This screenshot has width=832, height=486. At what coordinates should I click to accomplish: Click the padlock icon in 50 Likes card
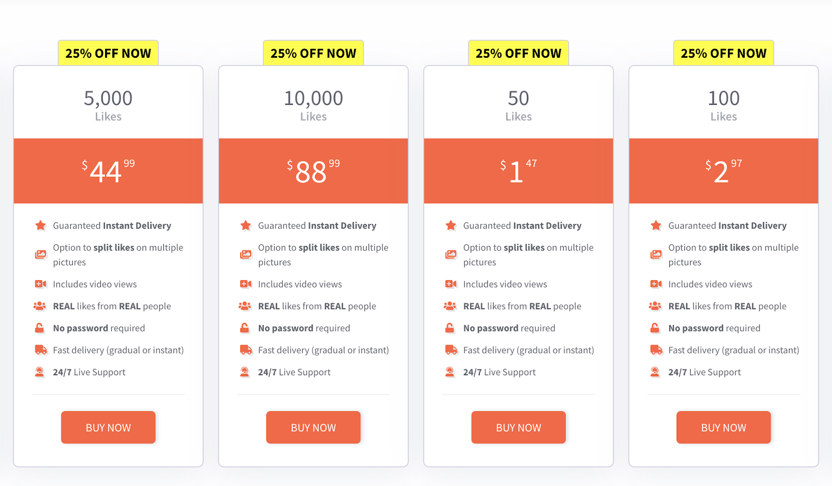point(450,328)
